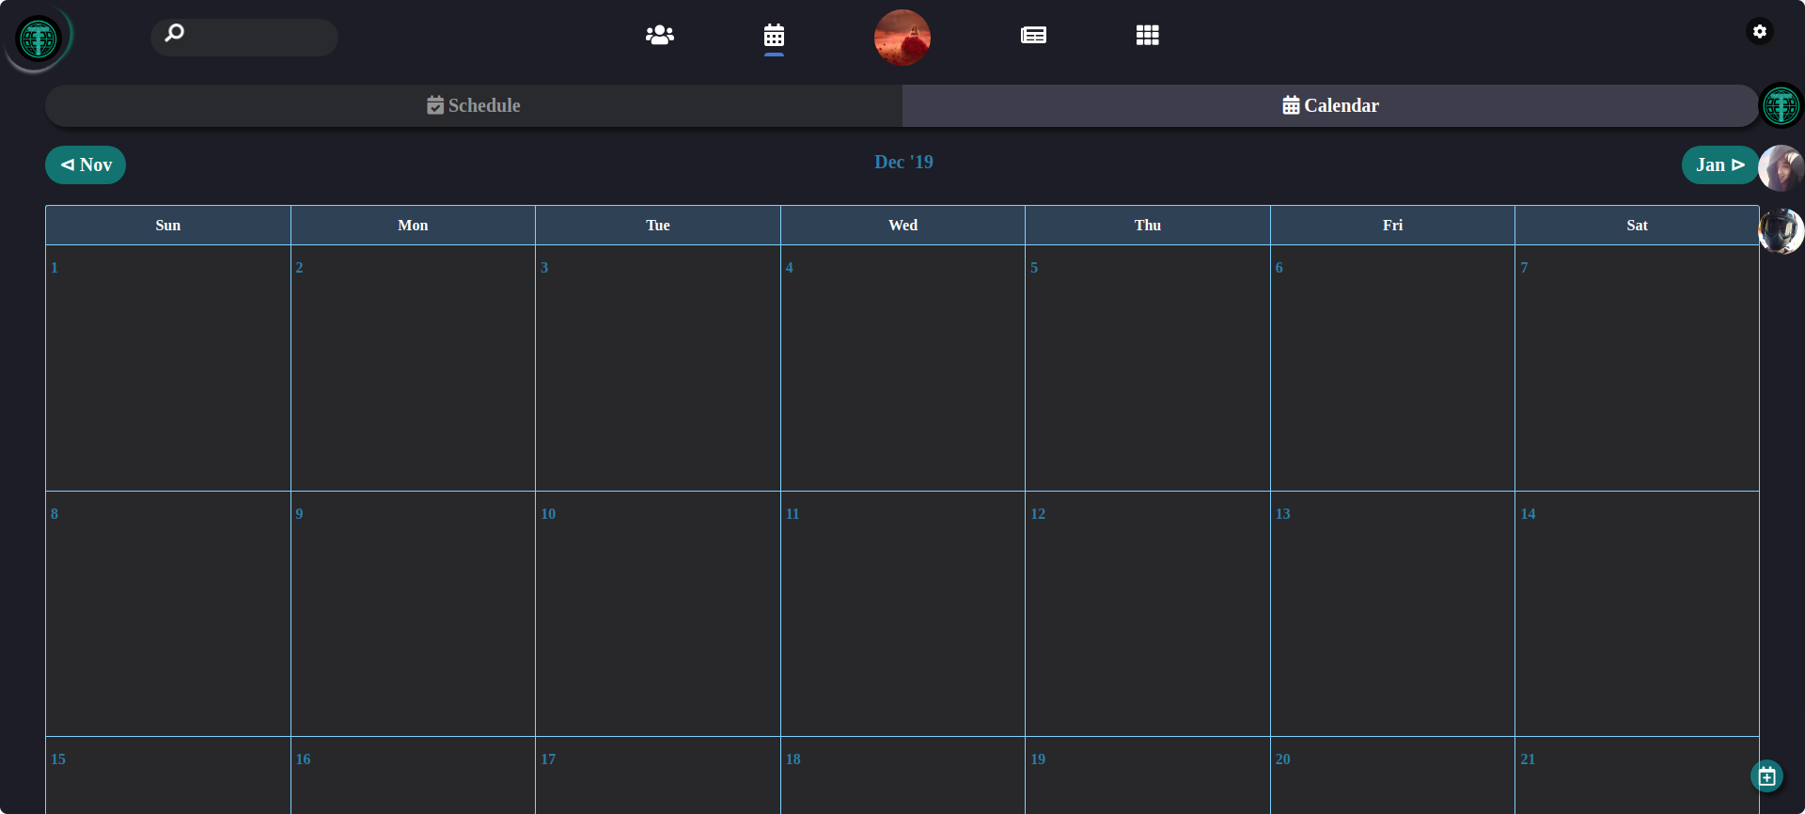Viewport: 1805px width, 814px height.
Task: Select day 14 in the calendar
Action: (x=1637, y=614)
